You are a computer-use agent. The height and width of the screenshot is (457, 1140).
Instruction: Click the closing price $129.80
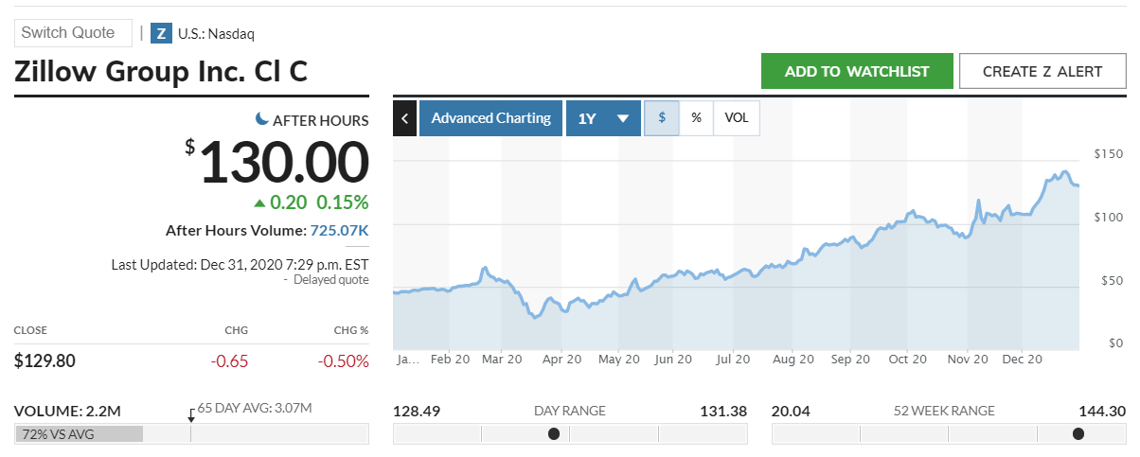coord(45,360)
